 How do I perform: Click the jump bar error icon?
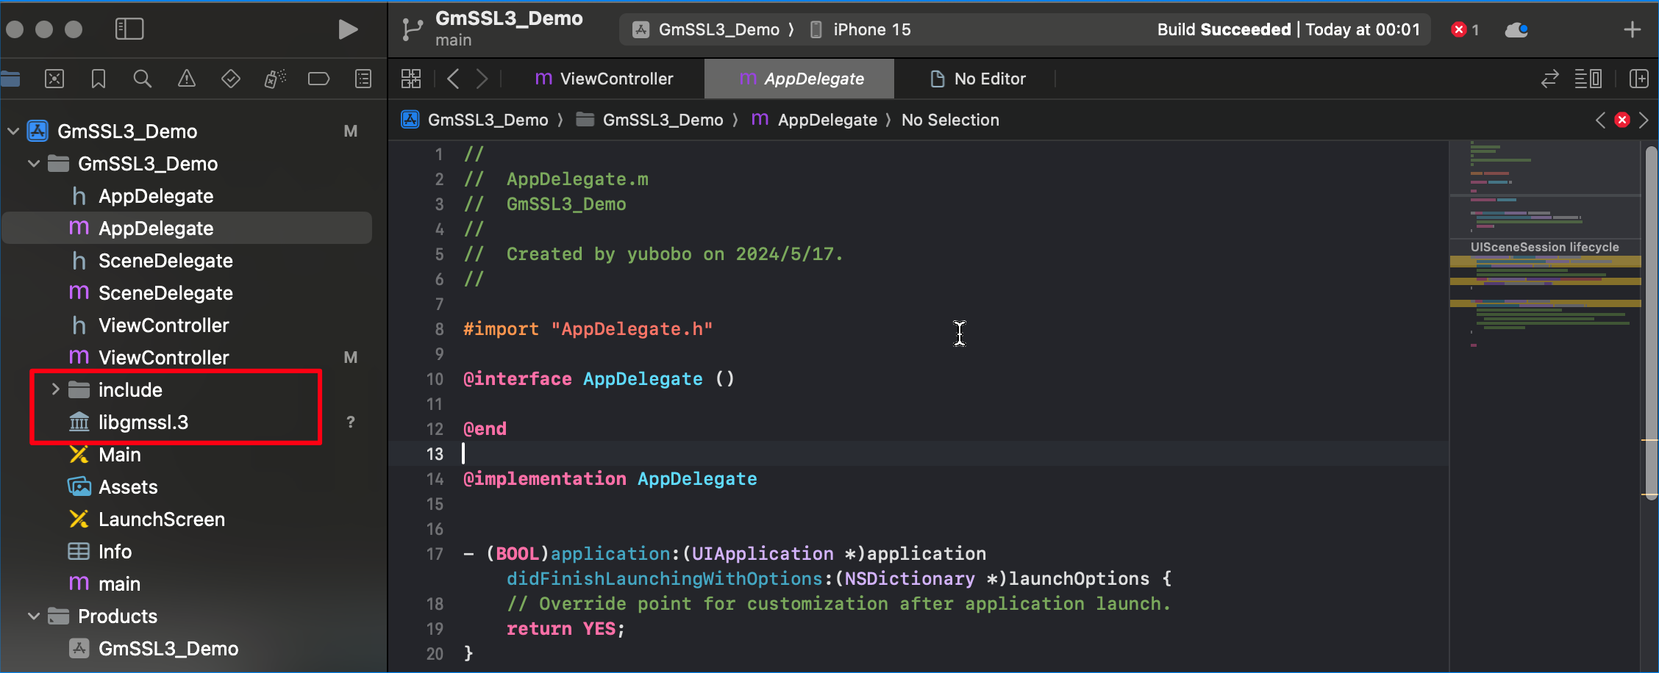[1622, 120]
